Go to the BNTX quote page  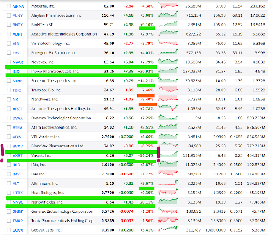point(18,25)
